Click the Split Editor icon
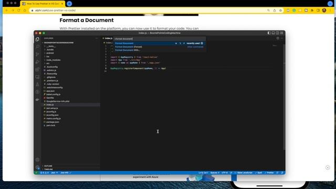Viewport: 336px width, 189px height. (x=278, y=38)
